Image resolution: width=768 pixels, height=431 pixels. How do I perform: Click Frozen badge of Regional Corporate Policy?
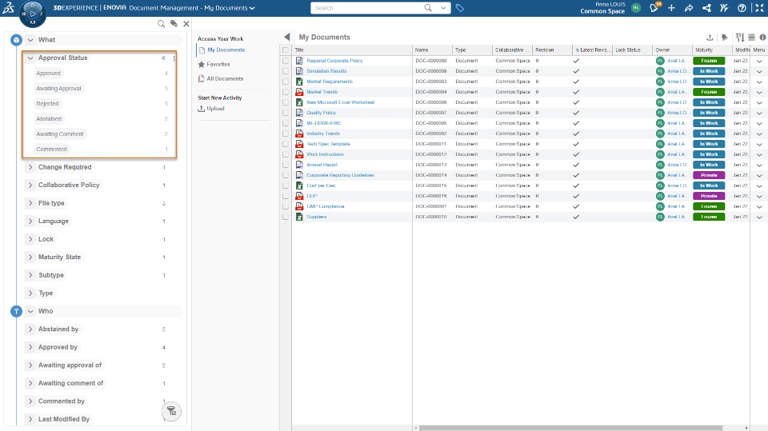709,61
